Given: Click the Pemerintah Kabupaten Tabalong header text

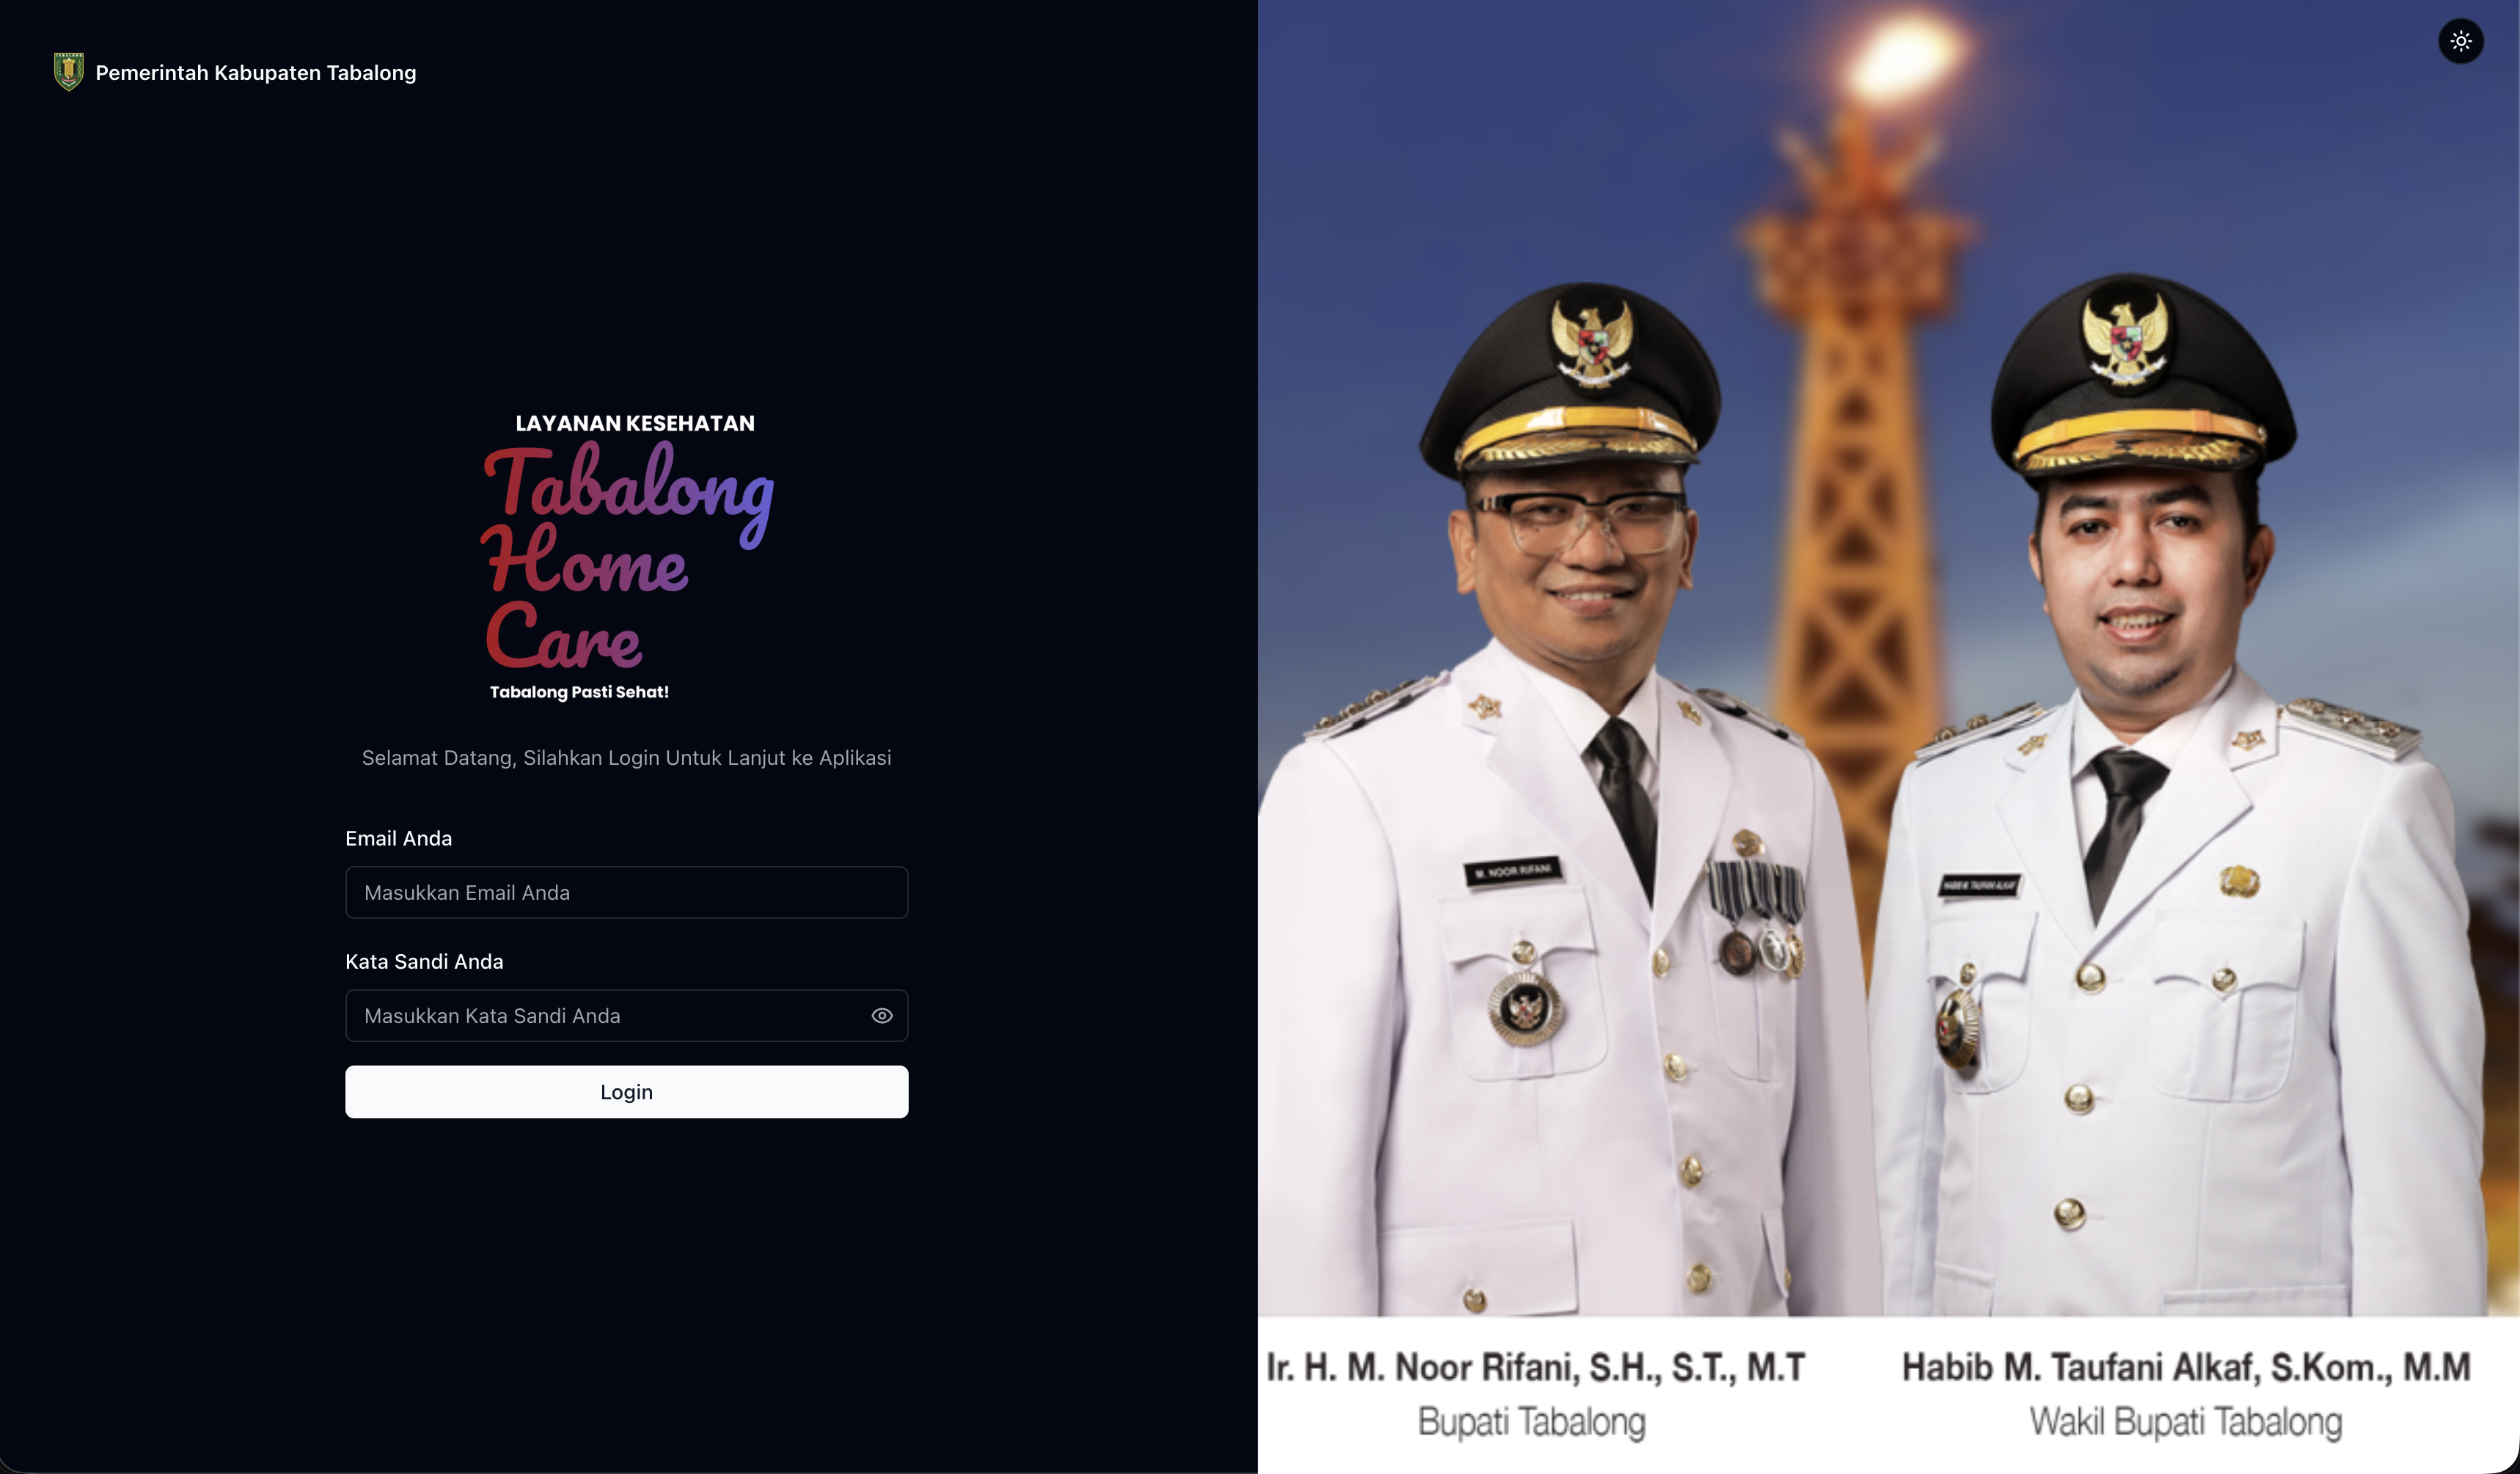Looking at the screenshot, I should [256, 73].
